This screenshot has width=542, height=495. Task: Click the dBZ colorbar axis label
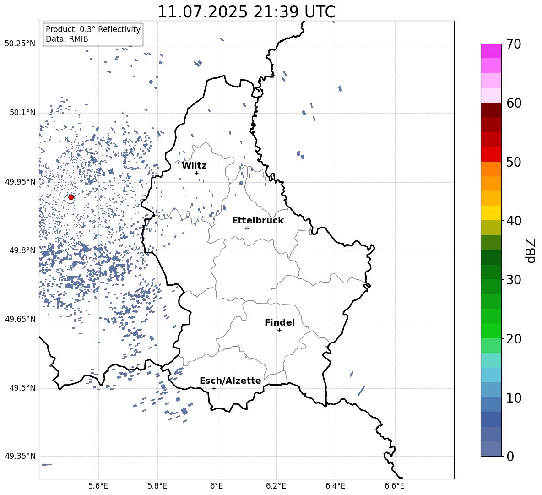coord(531,250)
